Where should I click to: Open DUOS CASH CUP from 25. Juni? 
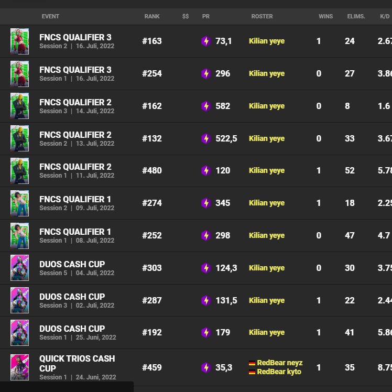pyautogui.click(x=72, y=329)
